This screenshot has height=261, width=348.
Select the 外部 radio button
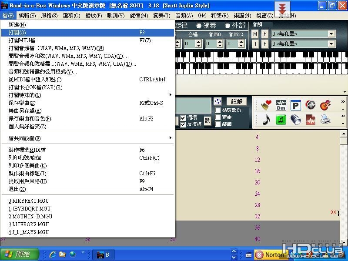(x=228, y=26)
